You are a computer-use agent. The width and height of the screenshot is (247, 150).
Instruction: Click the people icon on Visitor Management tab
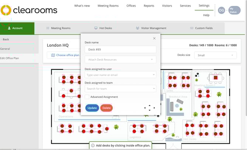138,28
